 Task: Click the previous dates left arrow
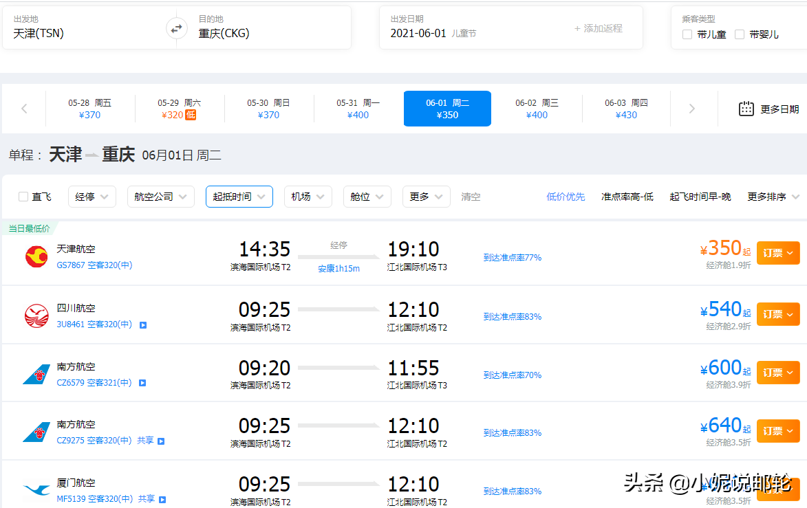pos(24,109)
